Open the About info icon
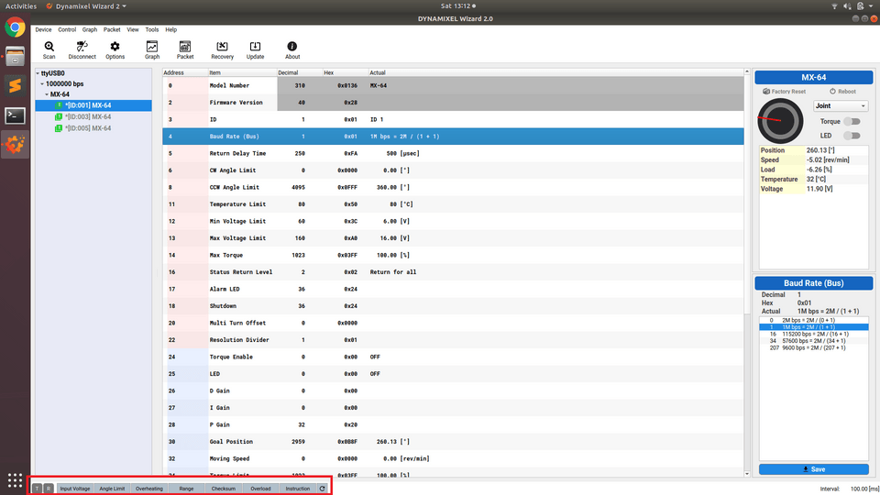The height and width of the screenshot is (495, 880). tap(292, 49)
